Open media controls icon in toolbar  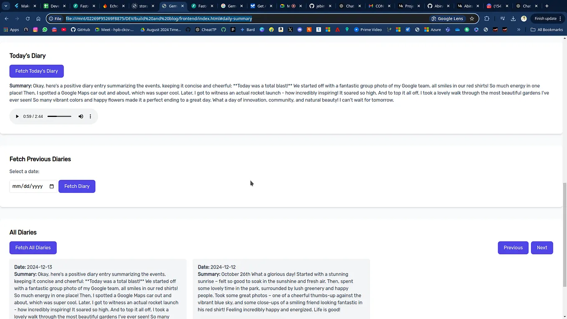click(502, 19)
